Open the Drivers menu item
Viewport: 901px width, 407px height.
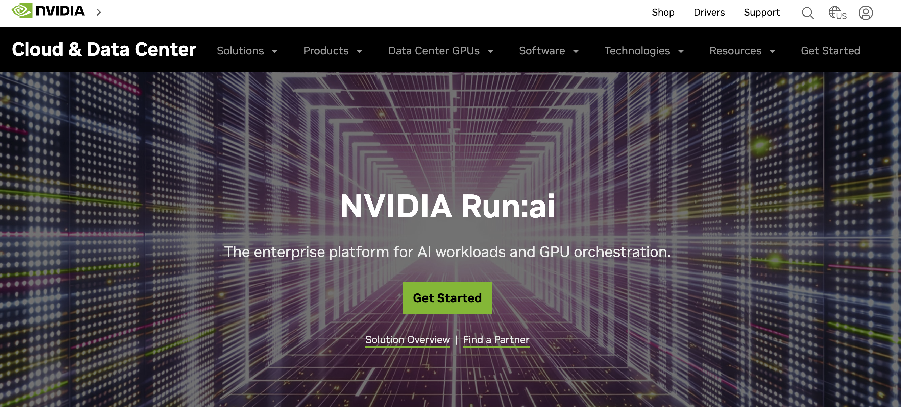point(709,12)
